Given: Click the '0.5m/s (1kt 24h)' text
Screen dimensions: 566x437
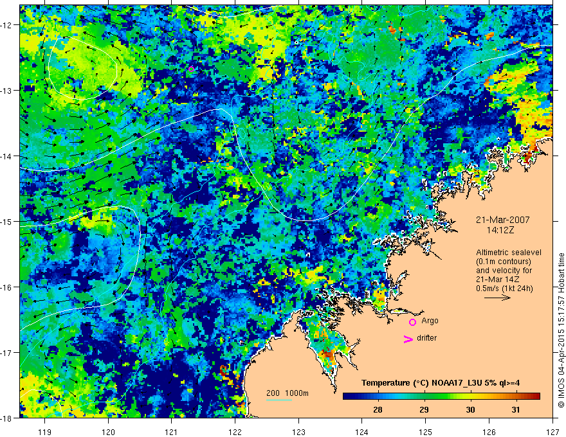Looking at the screenshot, I should pyautogui.click(x=504, y=289).
